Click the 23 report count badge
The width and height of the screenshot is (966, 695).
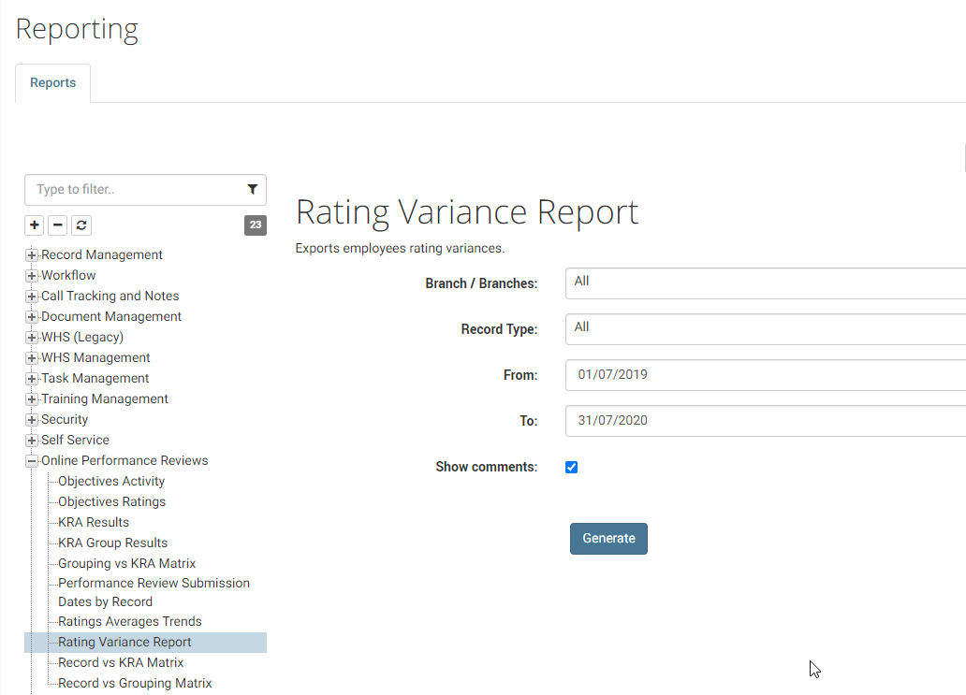(256, 225)
